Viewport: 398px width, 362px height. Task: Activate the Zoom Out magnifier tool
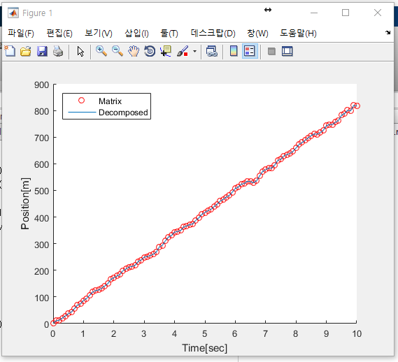coord(118,51)
